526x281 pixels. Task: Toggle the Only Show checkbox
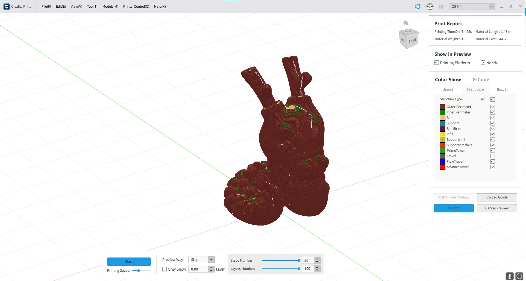[164, 269]
